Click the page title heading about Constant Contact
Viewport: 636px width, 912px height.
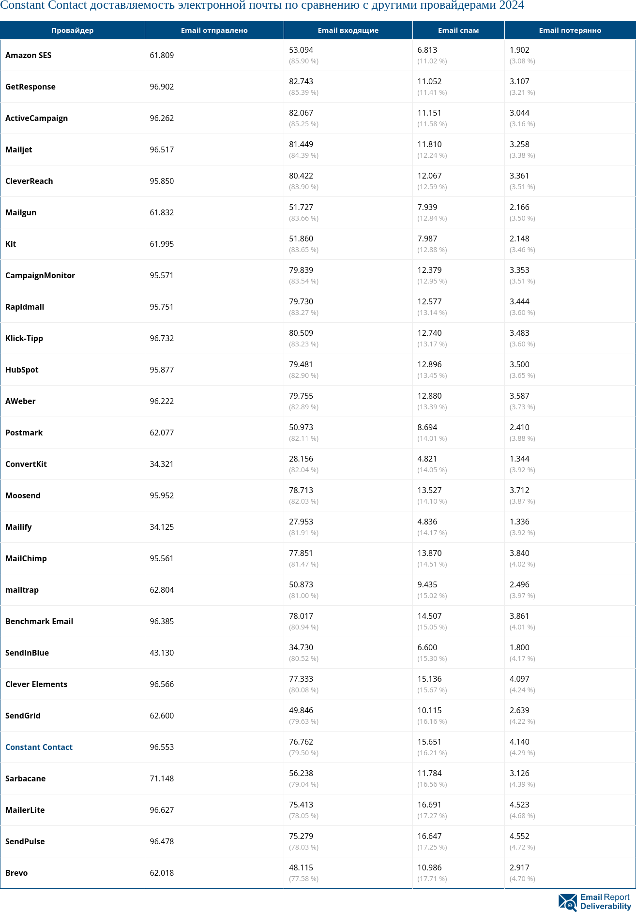(262, 6)
